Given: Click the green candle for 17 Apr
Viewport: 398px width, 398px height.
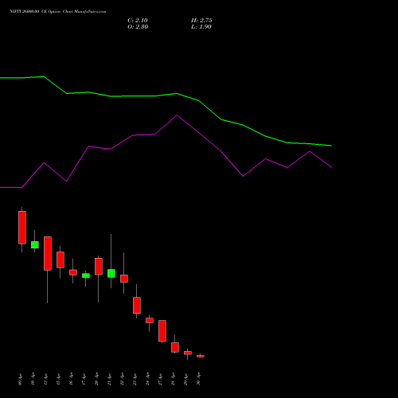Looking at the screenshot, I should click(x=86, y=275).
